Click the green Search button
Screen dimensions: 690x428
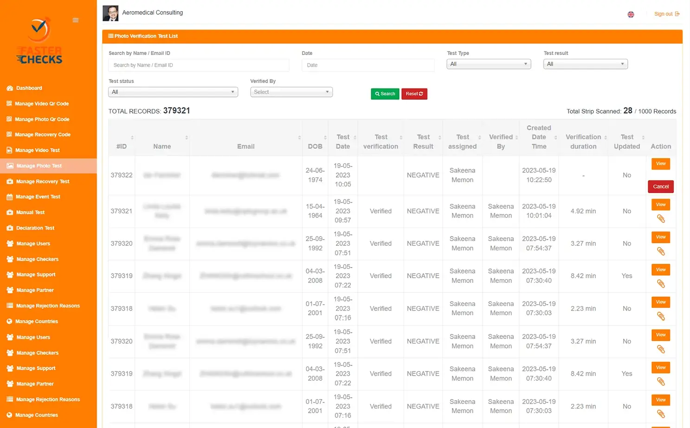[x=385, y=94]
